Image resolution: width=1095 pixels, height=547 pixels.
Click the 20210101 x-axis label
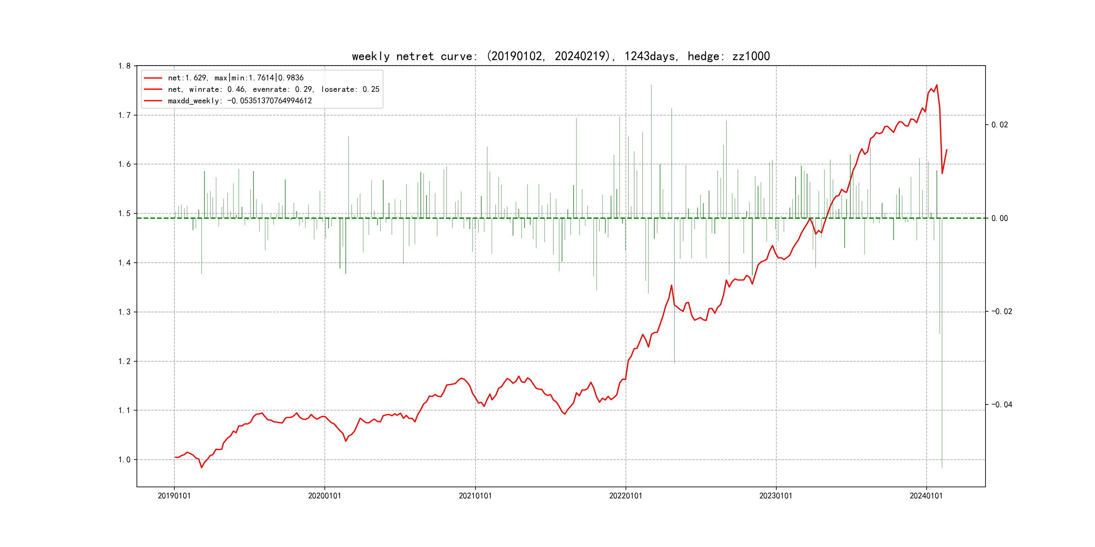pos(475,496)
